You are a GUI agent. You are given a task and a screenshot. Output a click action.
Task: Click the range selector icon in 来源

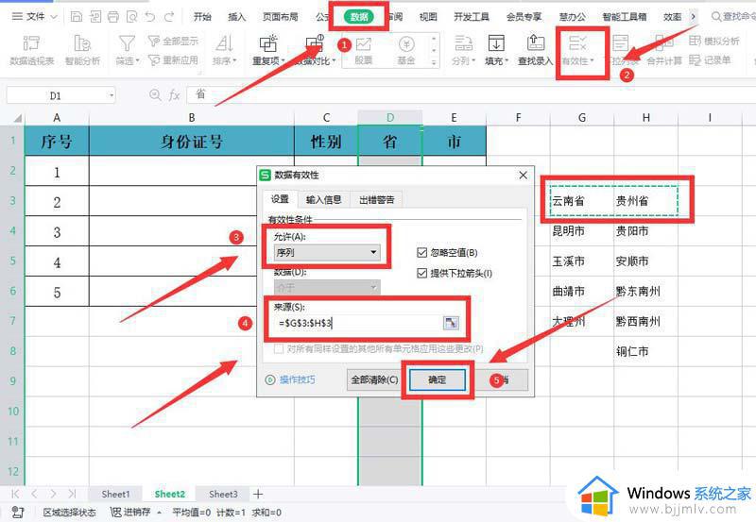(451, 323)
